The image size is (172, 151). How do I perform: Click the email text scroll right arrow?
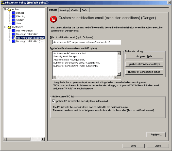[x=115, y=77]
